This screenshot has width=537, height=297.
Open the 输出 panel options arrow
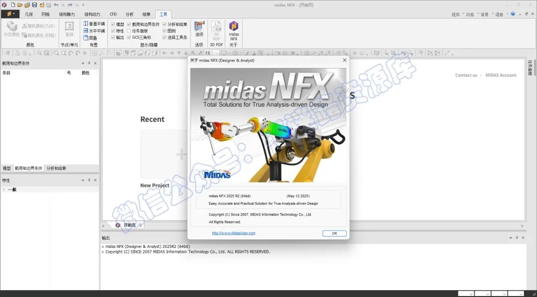point(511,238)
